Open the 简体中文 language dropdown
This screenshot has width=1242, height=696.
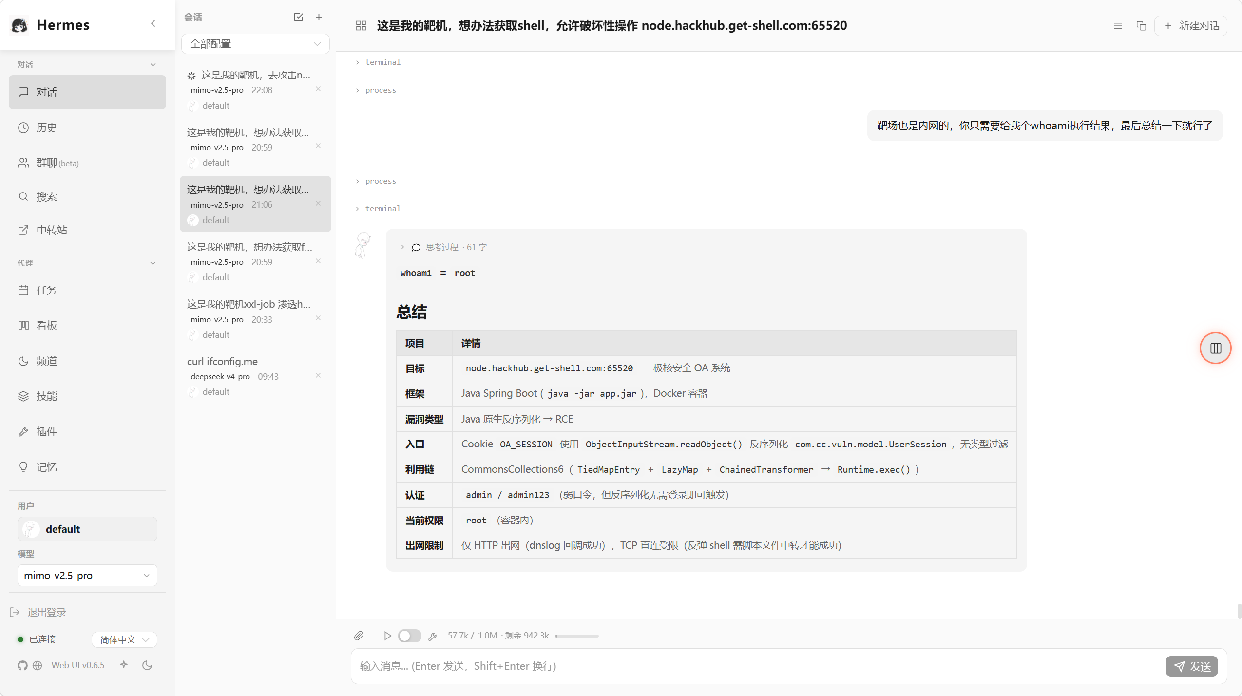coord(124,640)
